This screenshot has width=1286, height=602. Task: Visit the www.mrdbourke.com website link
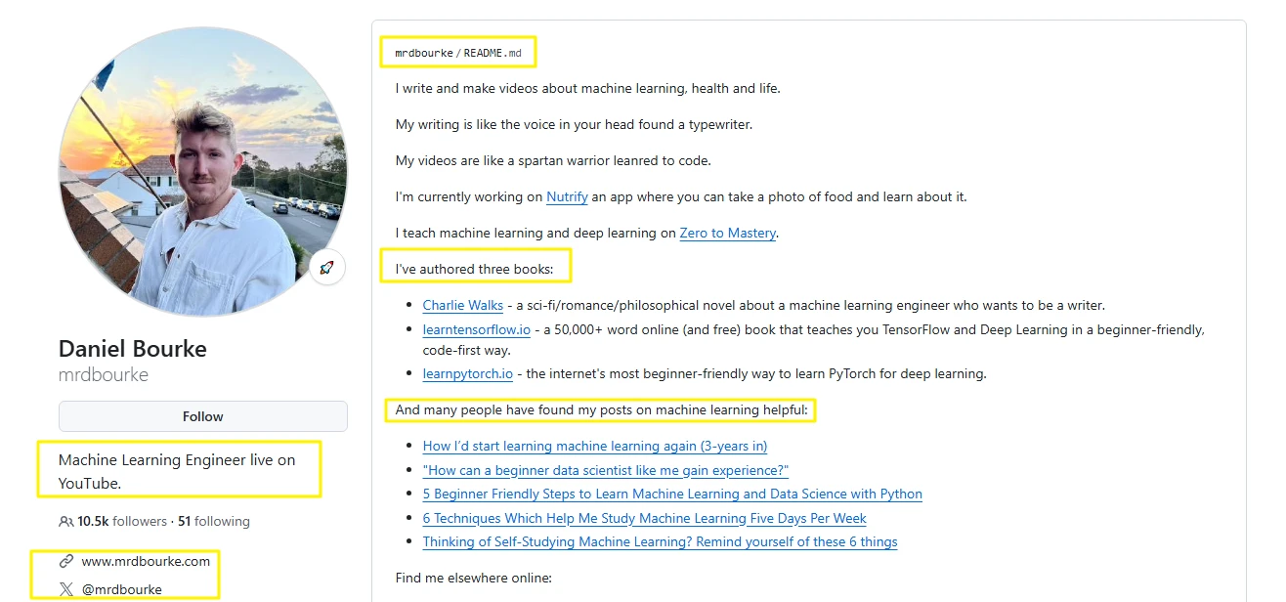pyautogui.click(x=146, y=561)
